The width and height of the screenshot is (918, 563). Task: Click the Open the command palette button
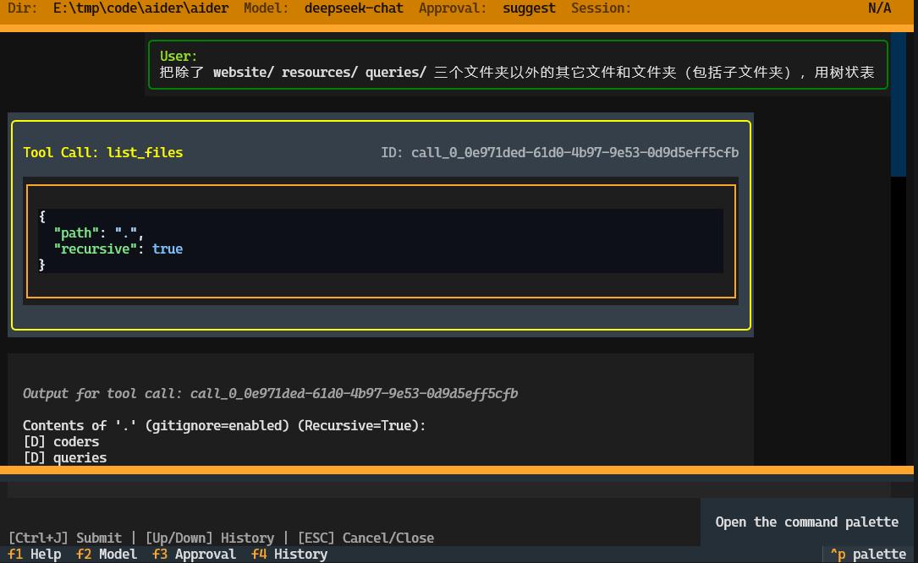pyautogui.click(x=806, y=522)
